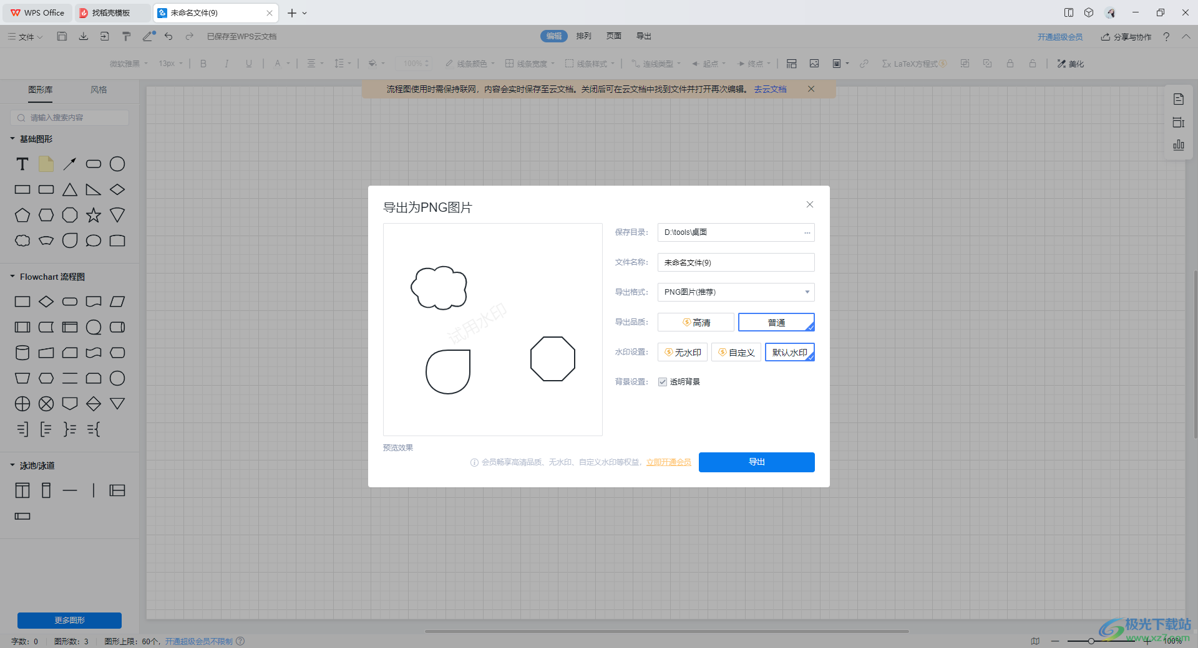Click the format painter icon
The image size is (1198, 648).
(x=126, y=36)
